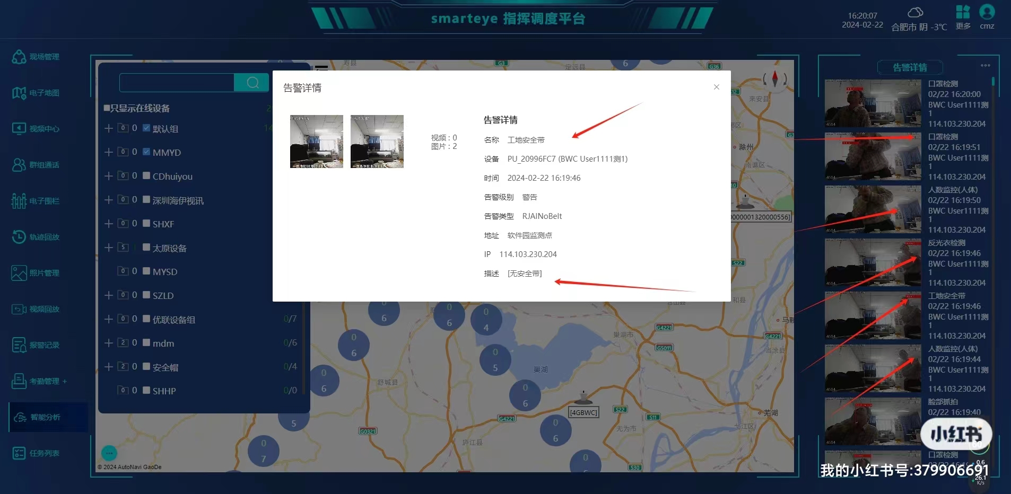The image size is (1011, 494).
Task: Open the 群组通话 group call icon
Action: point(19,165)
